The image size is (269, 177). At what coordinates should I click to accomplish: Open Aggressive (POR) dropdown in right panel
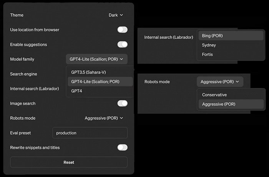[x=220, y=82]
